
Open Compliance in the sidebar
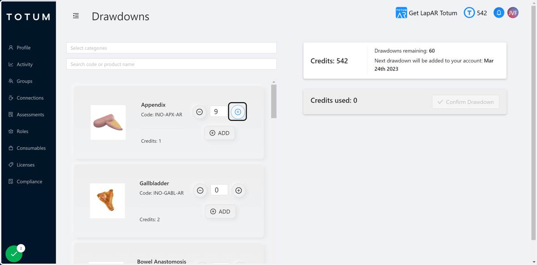click(29, 182)
